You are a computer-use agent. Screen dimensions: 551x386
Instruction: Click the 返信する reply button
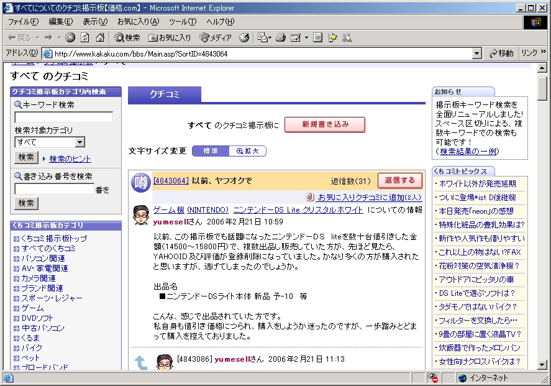[400, 181]
